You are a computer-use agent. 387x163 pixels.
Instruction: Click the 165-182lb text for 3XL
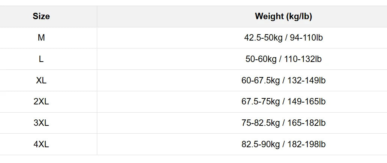(306, 124)
